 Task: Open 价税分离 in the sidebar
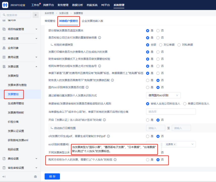point(13,122)
